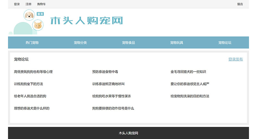Navigate to 宠物玩具
This screenshot has height=139, width=257.
click(x=177, y=42)
